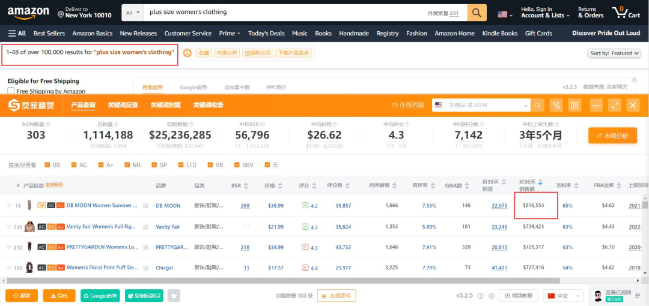Viewport: 649px width, 306px height.
Task: Open the All departments search dropdown
Action: tap(133, 13)
